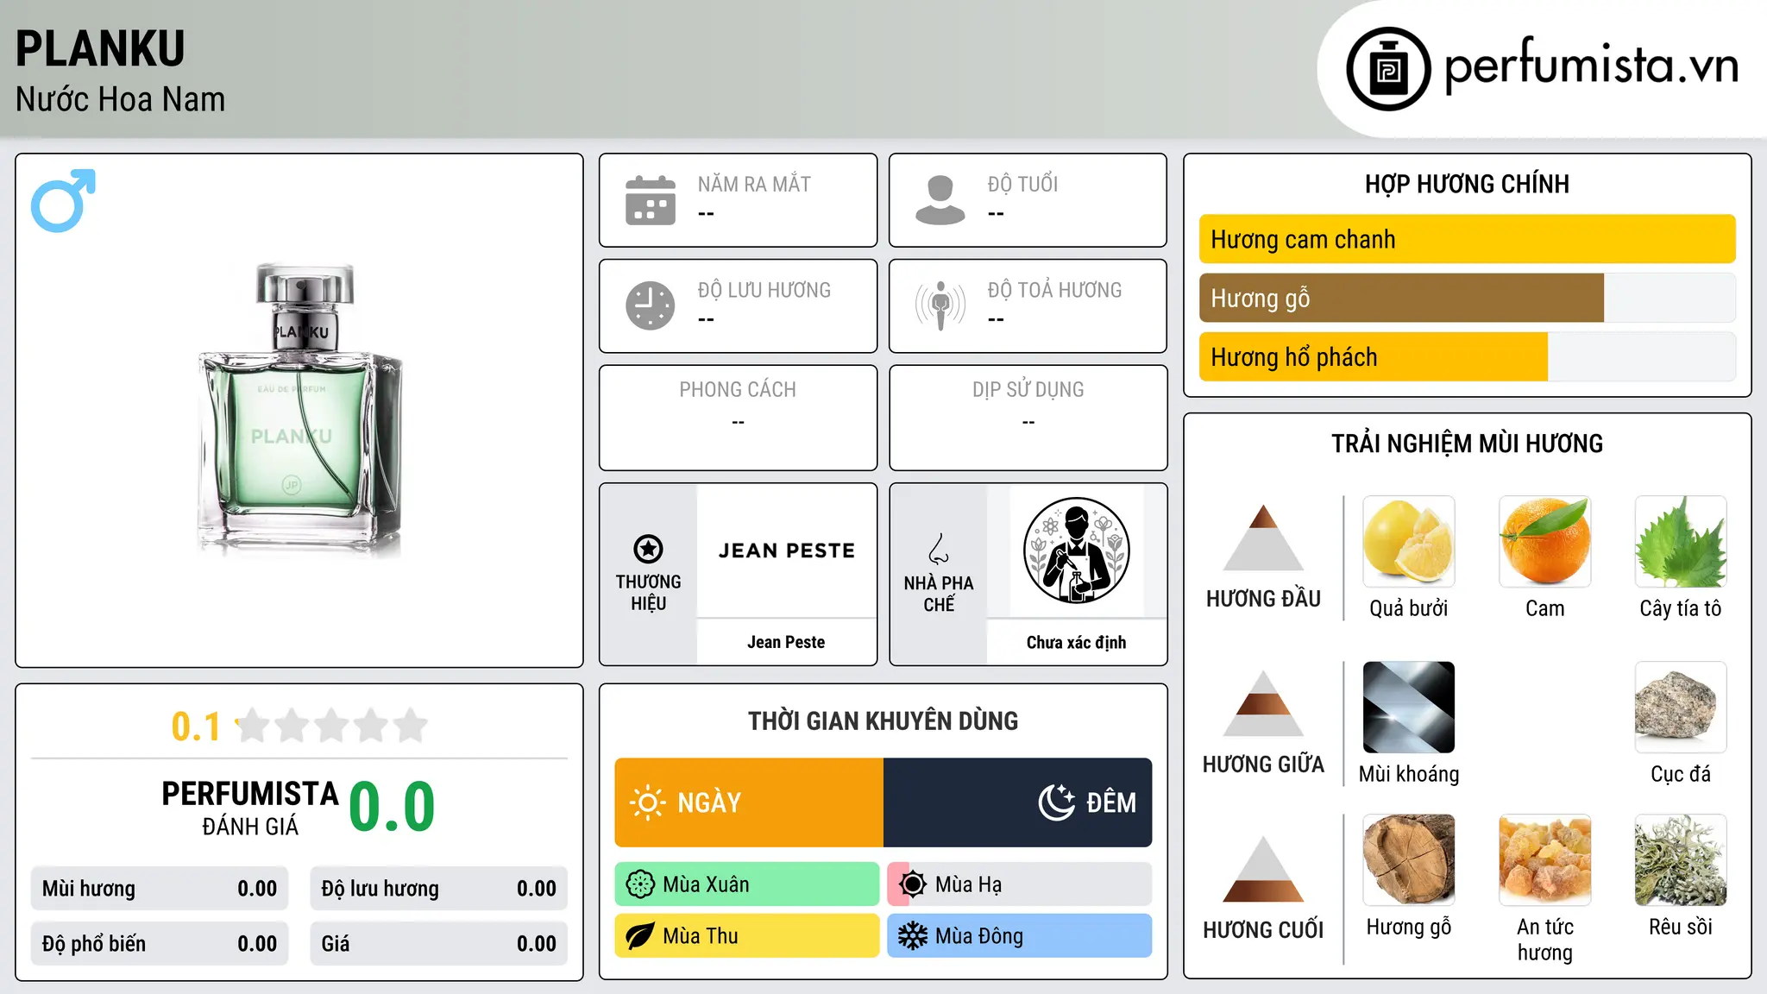Screen dimensions: 1767x994
Task: Open the Rêu sồi note image
Action: click(x=1681, y=860)
